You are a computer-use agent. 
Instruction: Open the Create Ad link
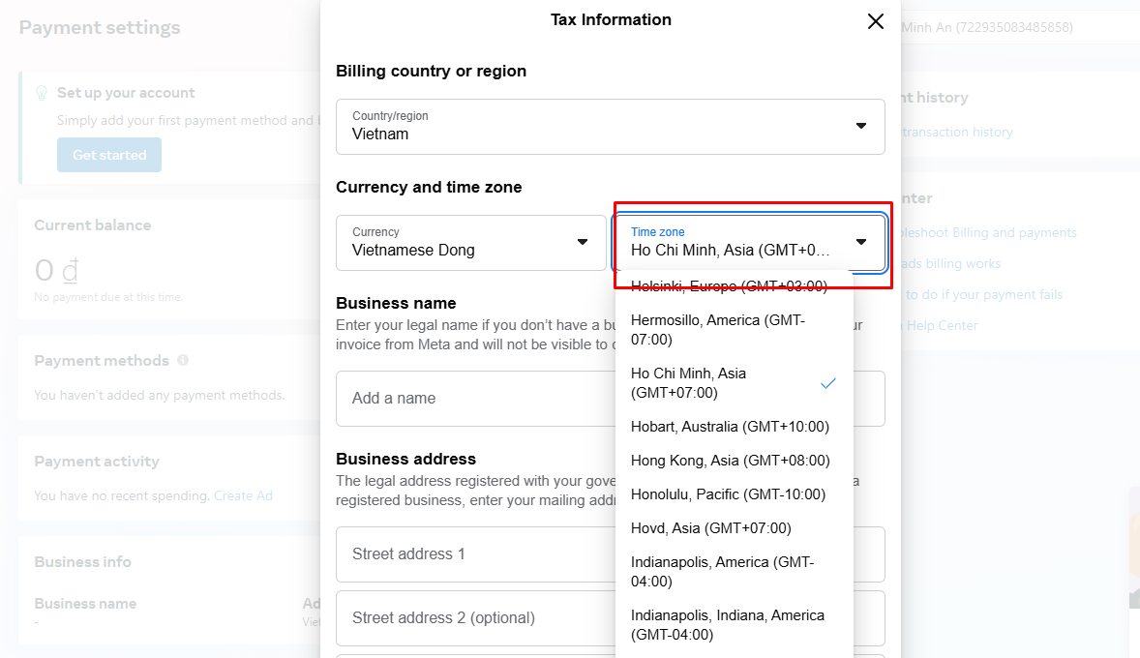click(243, 495)
